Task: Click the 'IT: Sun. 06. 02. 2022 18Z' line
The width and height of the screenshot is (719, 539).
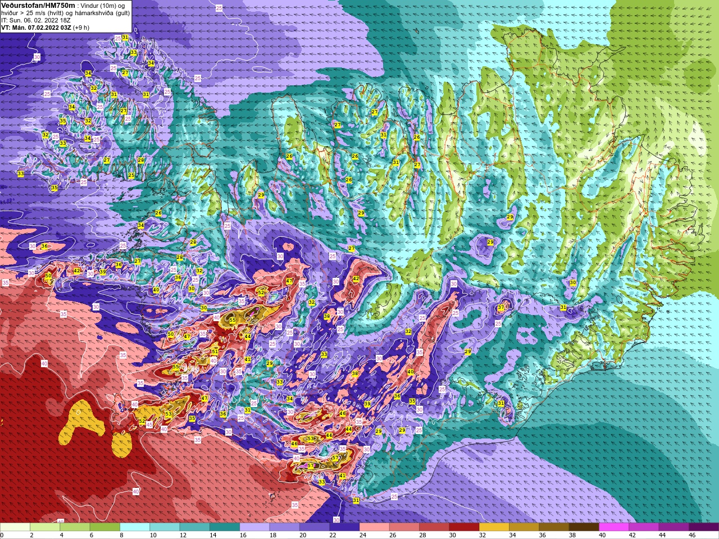Action: 36,20
